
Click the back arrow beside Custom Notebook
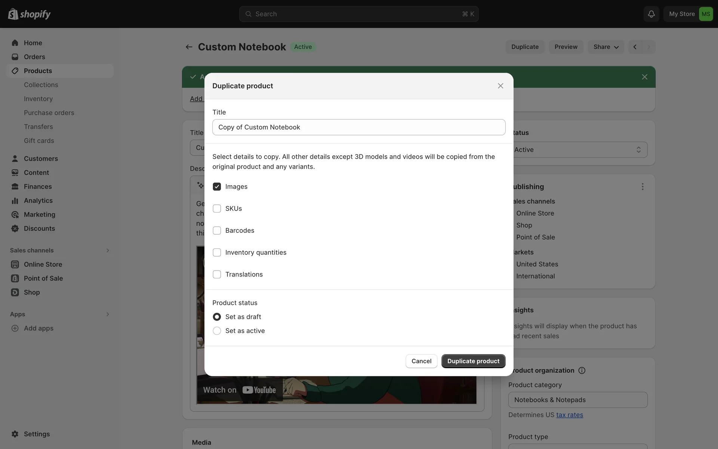(x=189, y=47)
